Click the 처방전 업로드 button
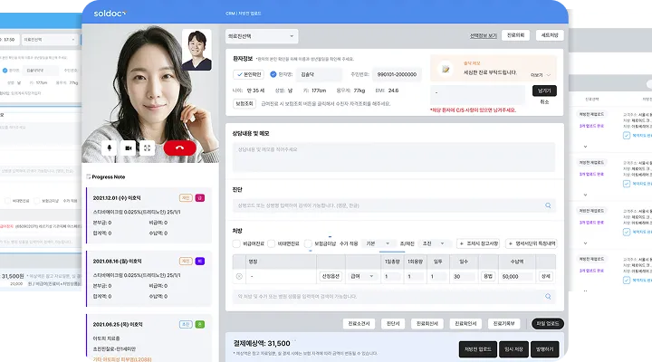 click(x=478, y=349)
